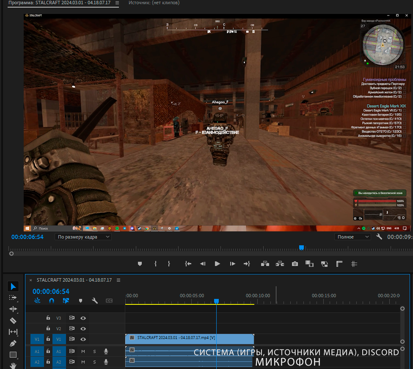
Task: Click the Extract button
Action: (280, 264)
